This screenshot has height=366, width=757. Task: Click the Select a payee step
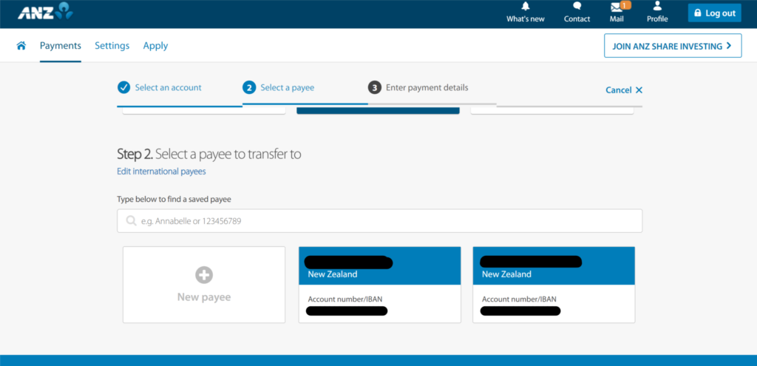(287, 87)
